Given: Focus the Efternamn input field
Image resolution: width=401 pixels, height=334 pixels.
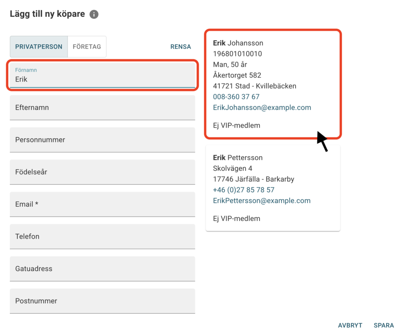Looking at the screenshot, I should pos(102,107).
